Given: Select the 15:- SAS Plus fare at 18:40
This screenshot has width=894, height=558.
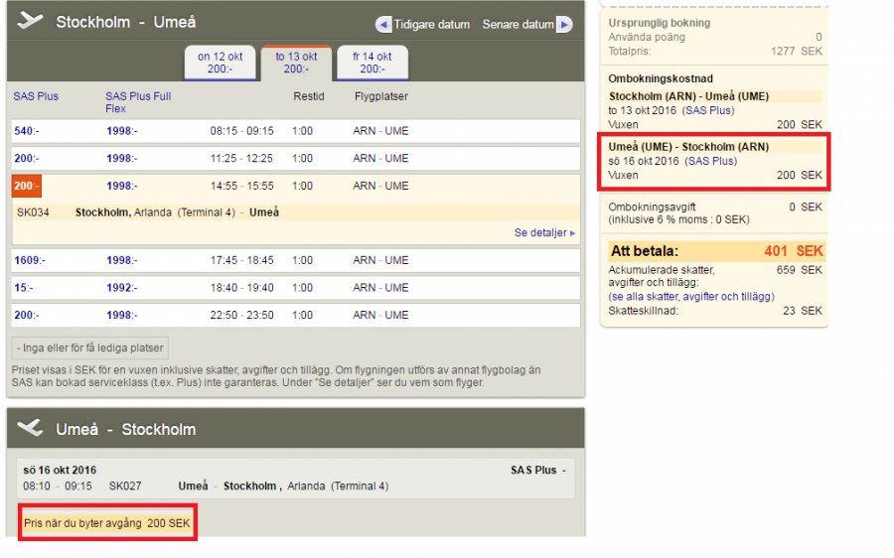Looking at the screenshot, I should (22, 288).
